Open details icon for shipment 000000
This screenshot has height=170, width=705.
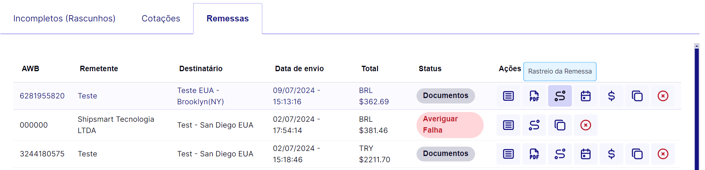[508, 125]
